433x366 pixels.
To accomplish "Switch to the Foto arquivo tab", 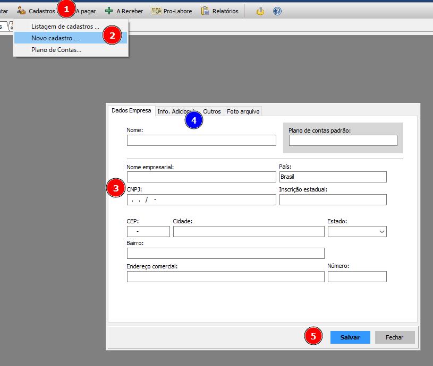I will (243, 111).
